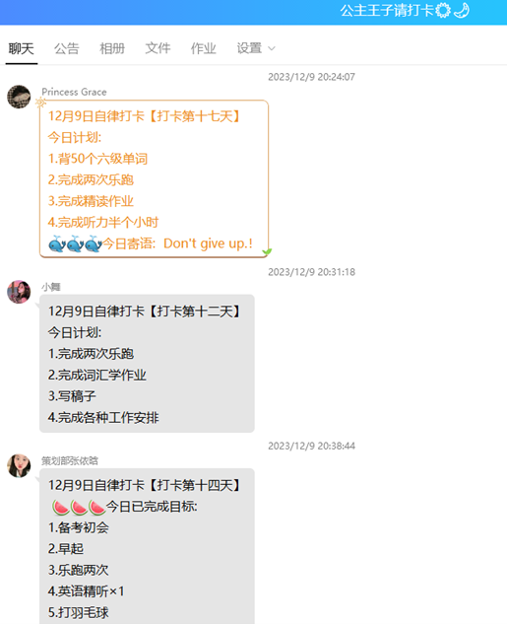This screenshot has width=507, height=624.
Task: Click the sender name 策划部张依晗
Action: click(x=70, y=460)
